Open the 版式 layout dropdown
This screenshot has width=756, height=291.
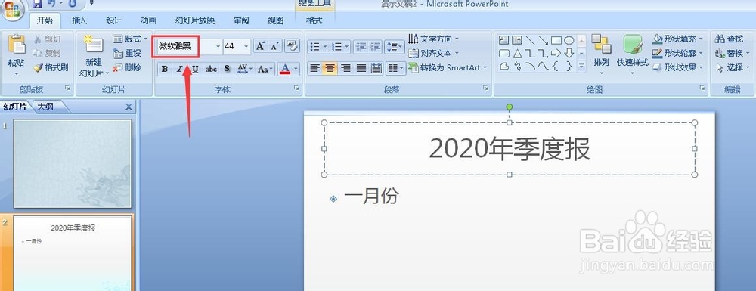(130, 39)
